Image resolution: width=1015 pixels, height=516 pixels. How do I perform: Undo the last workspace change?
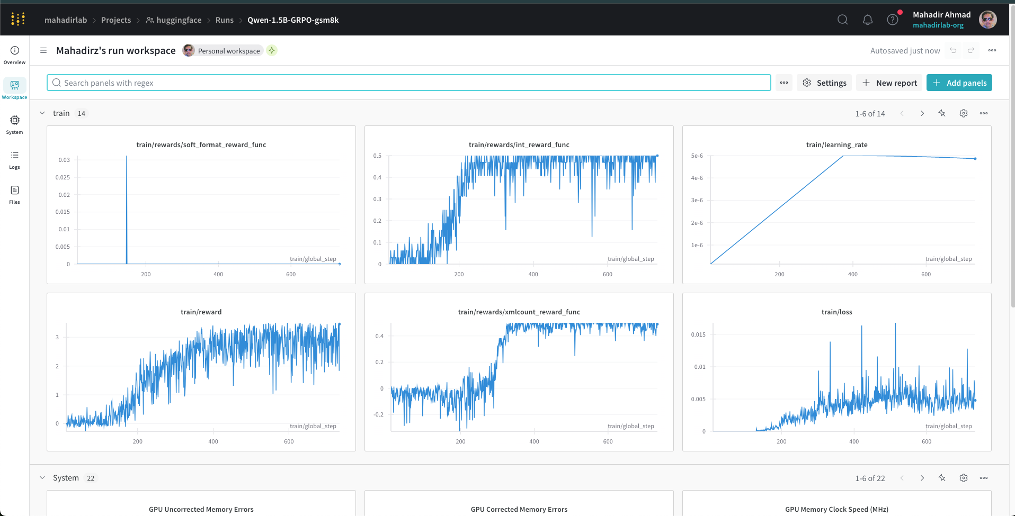(953, 50)
